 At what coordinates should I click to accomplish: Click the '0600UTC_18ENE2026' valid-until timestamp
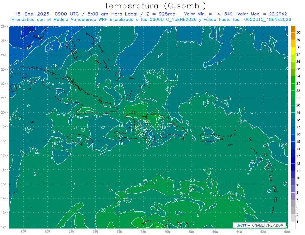point(268,19)
